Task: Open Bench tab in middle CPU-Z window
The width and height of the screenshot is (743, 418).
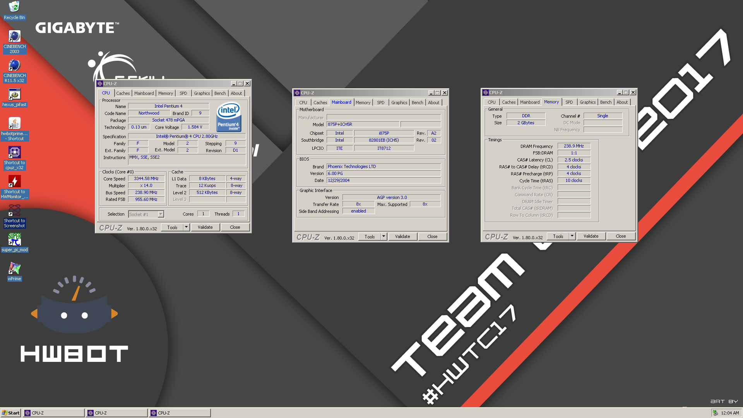Action: point(418,103)
